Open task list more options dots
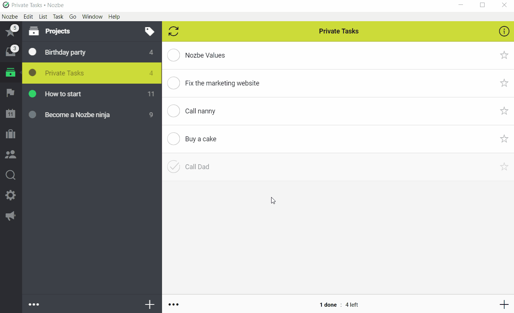Screen dimensions: 514x313 point(174,304)
